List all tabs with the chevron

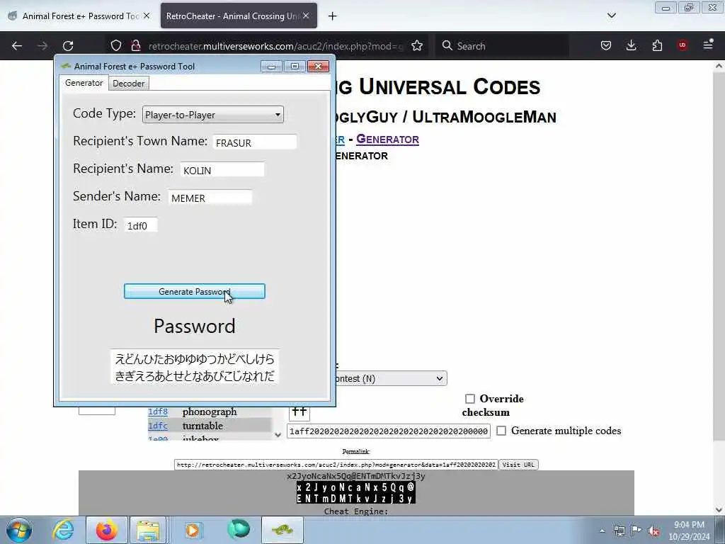611,16
